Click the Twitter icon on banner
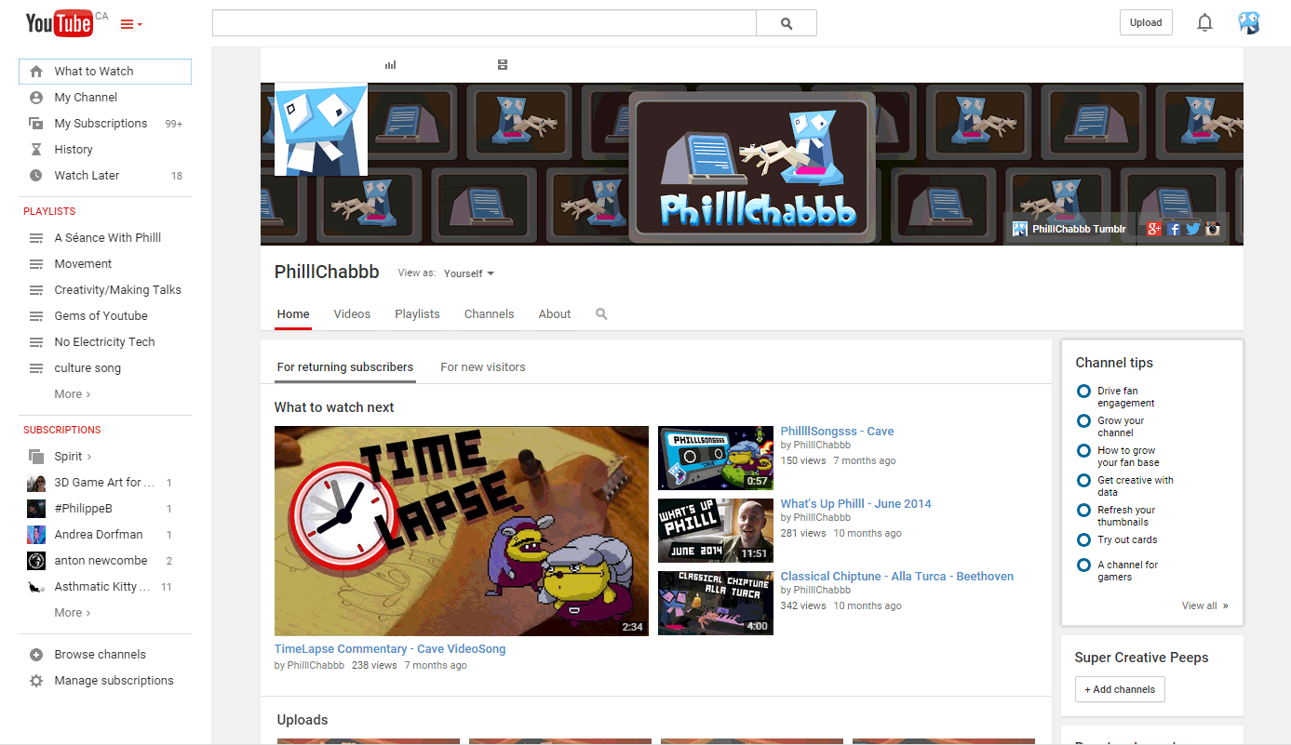This screenshot has width=1291, height=745. coord(1193,229)
